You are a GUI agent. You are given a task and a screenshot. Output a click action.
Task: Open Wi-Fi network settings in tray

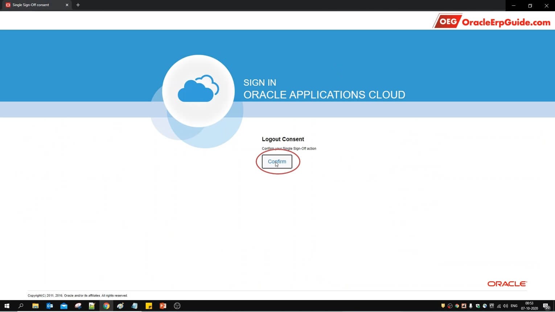click(499, 306)
